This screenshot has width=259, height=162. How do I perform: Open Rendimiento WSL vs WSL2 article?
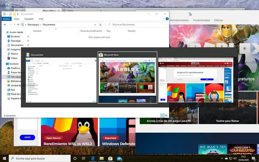pos(68,144)
